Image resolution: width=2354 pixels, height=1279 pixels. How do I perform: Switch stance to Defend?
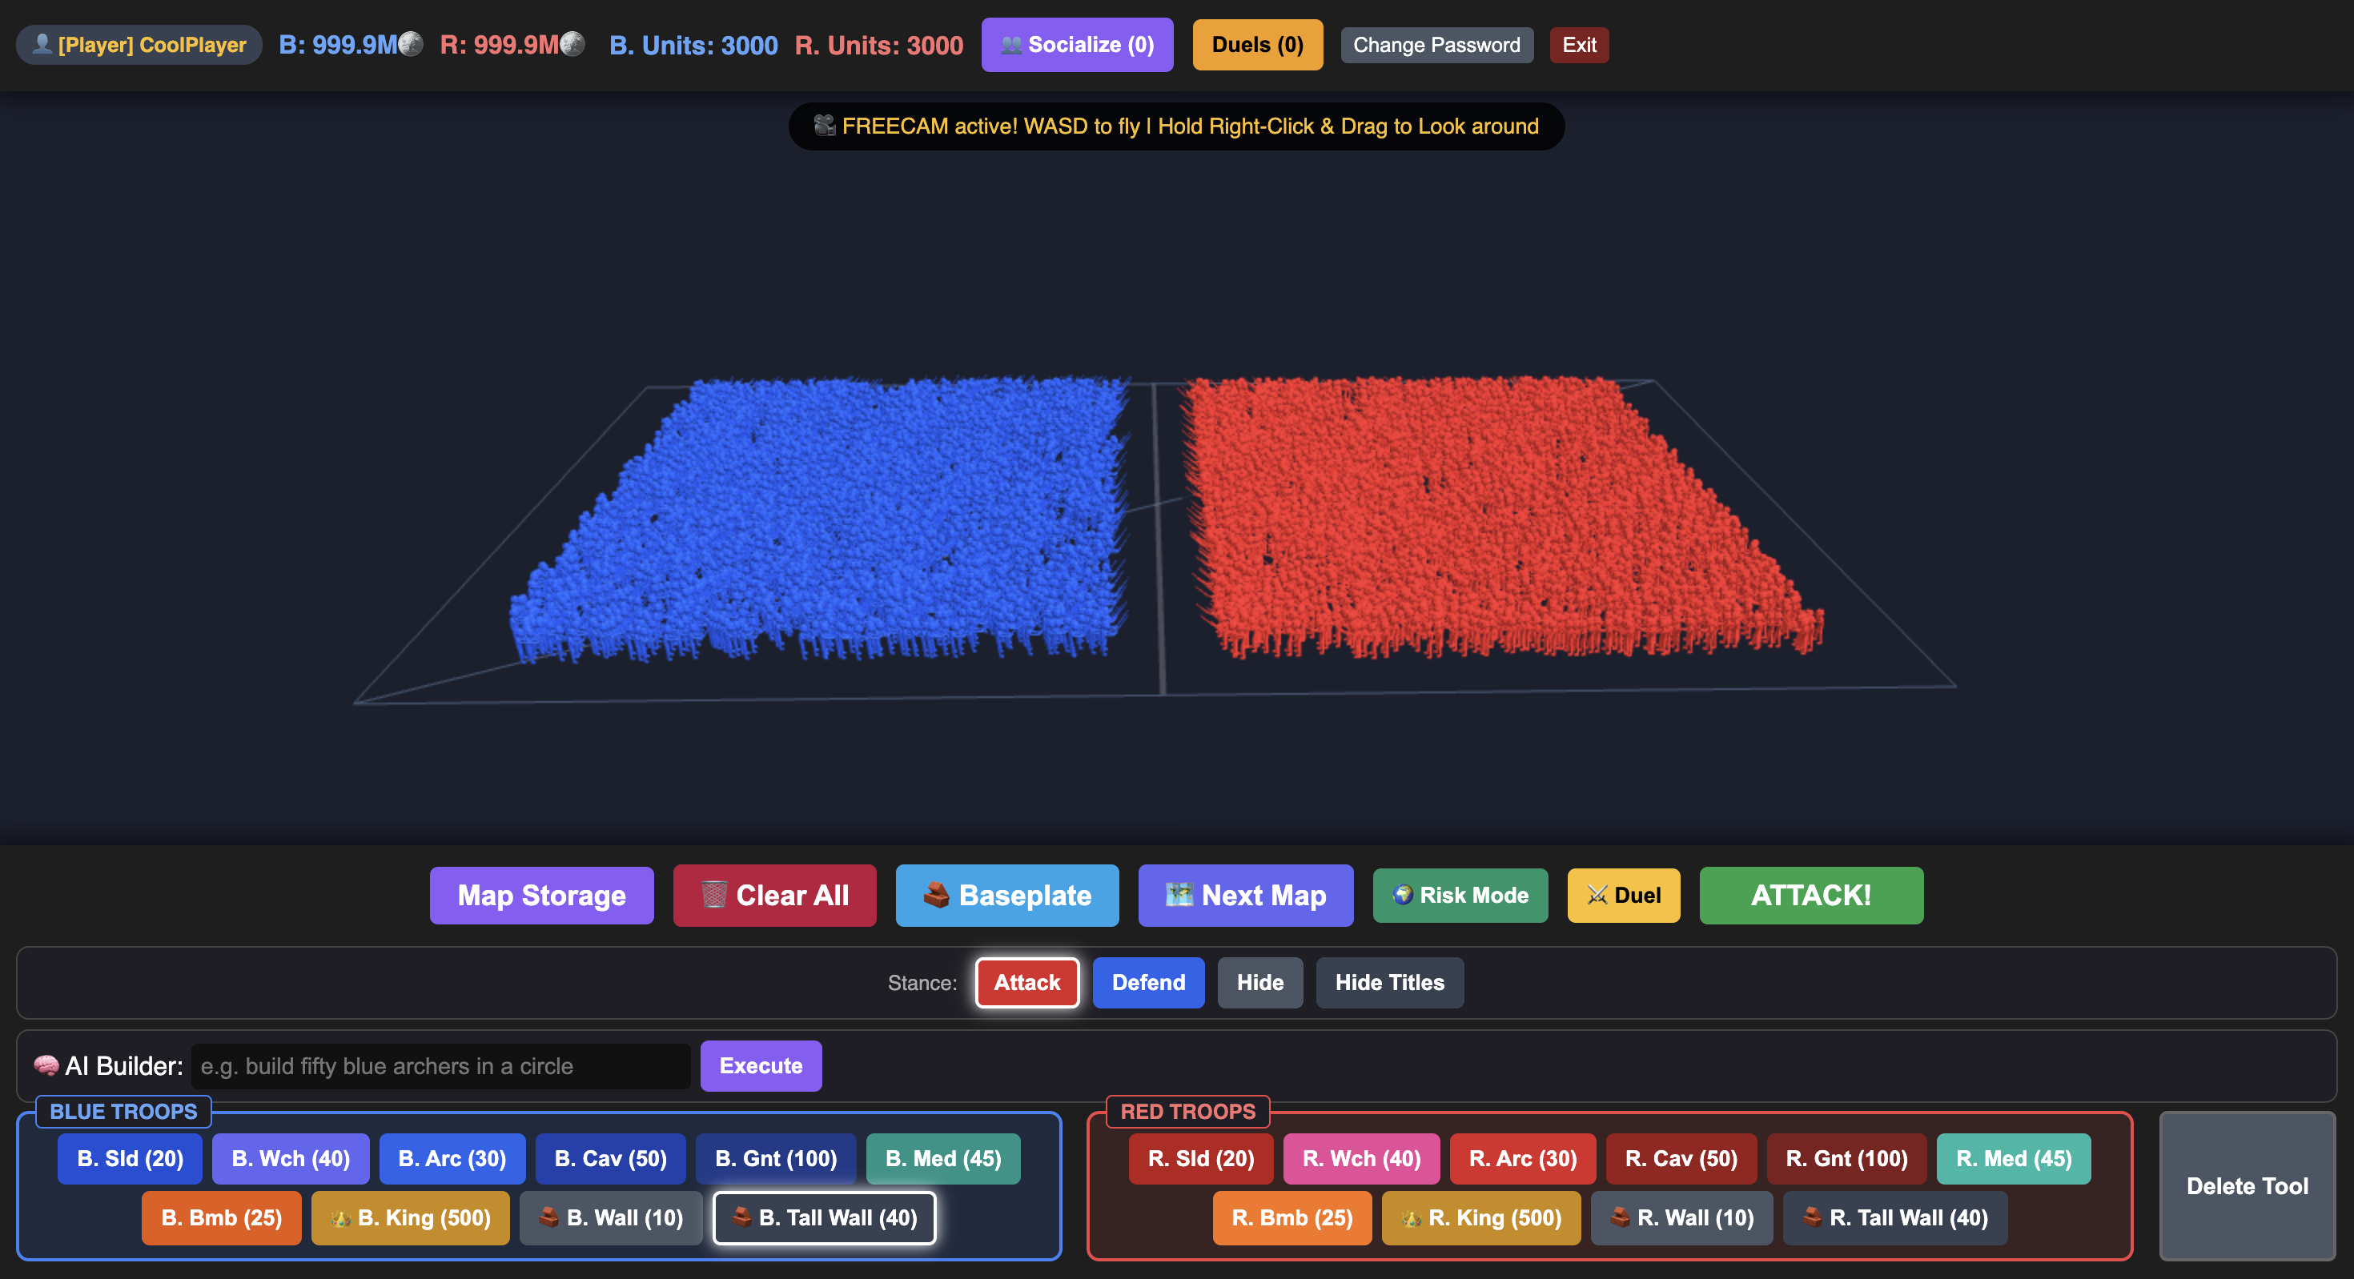1147,982
